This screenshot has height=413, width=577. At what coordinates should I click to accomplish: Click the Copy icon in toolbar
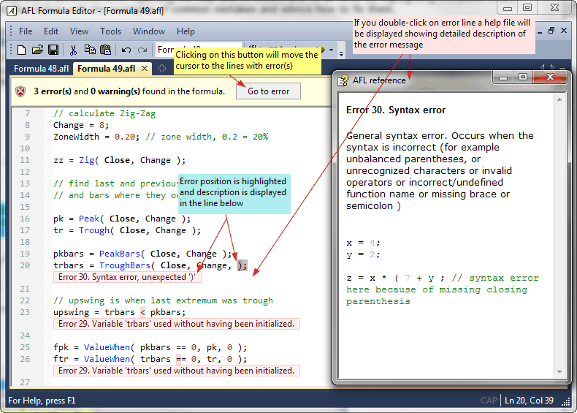89,50
